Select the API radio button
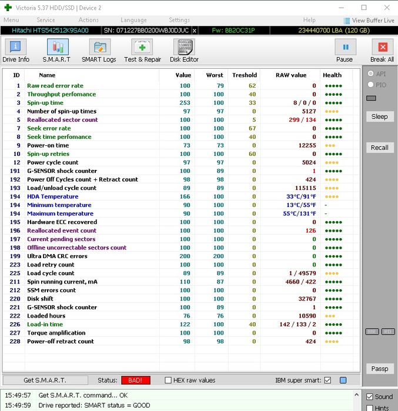Viewport: 398px width, 411px height. coord(370,73)
